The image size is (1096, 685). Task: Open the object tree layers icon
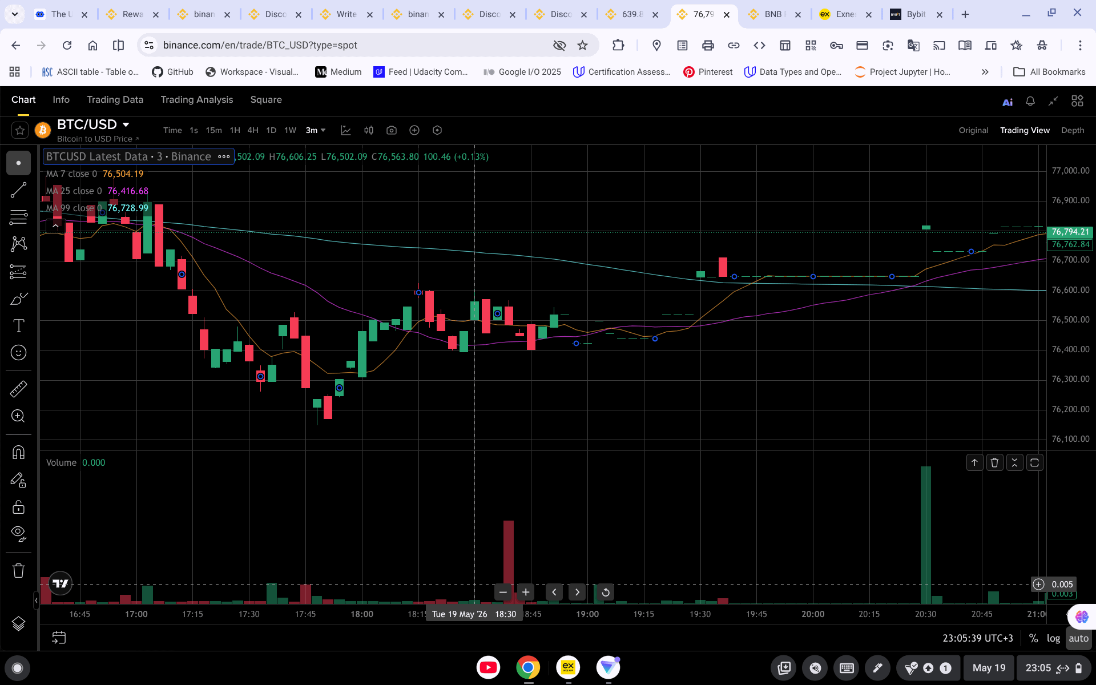18,624
